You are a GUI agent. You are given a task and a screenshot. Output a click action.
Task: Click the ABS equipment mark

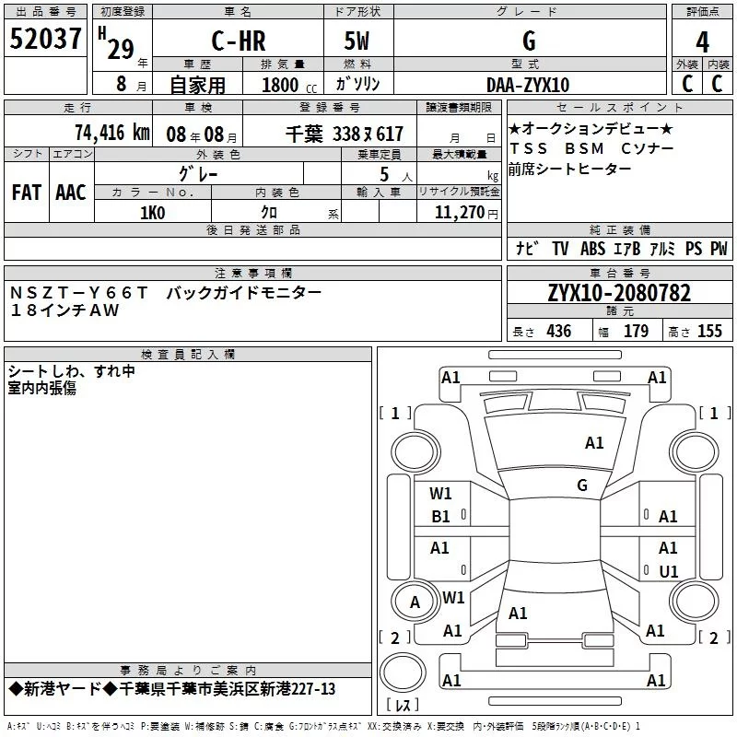[x=592, y=248]
